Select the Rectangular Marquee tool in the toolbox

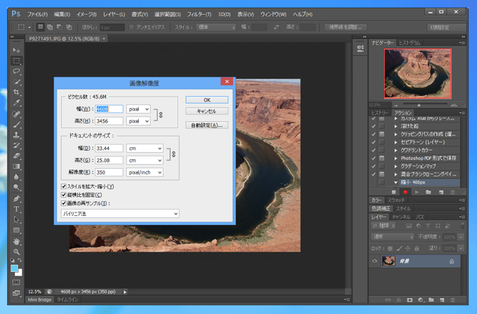[x=16, y=61]
